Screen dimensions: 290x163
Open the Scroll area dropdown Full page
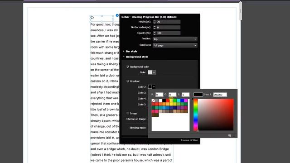point(175,45)
